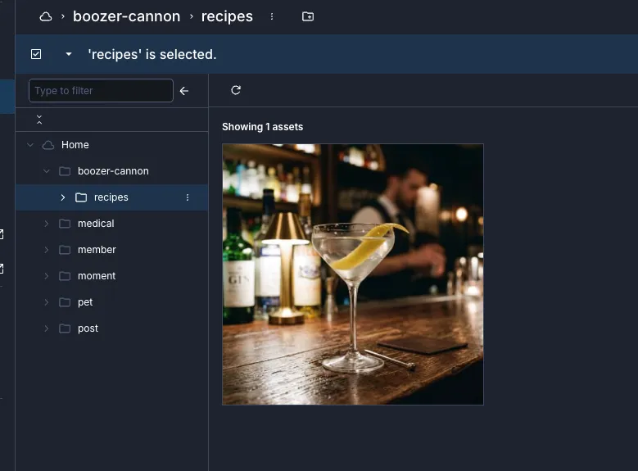The width and height of the screenshot is (638, 471).
Task: Select the member folder
Action: 97,250
